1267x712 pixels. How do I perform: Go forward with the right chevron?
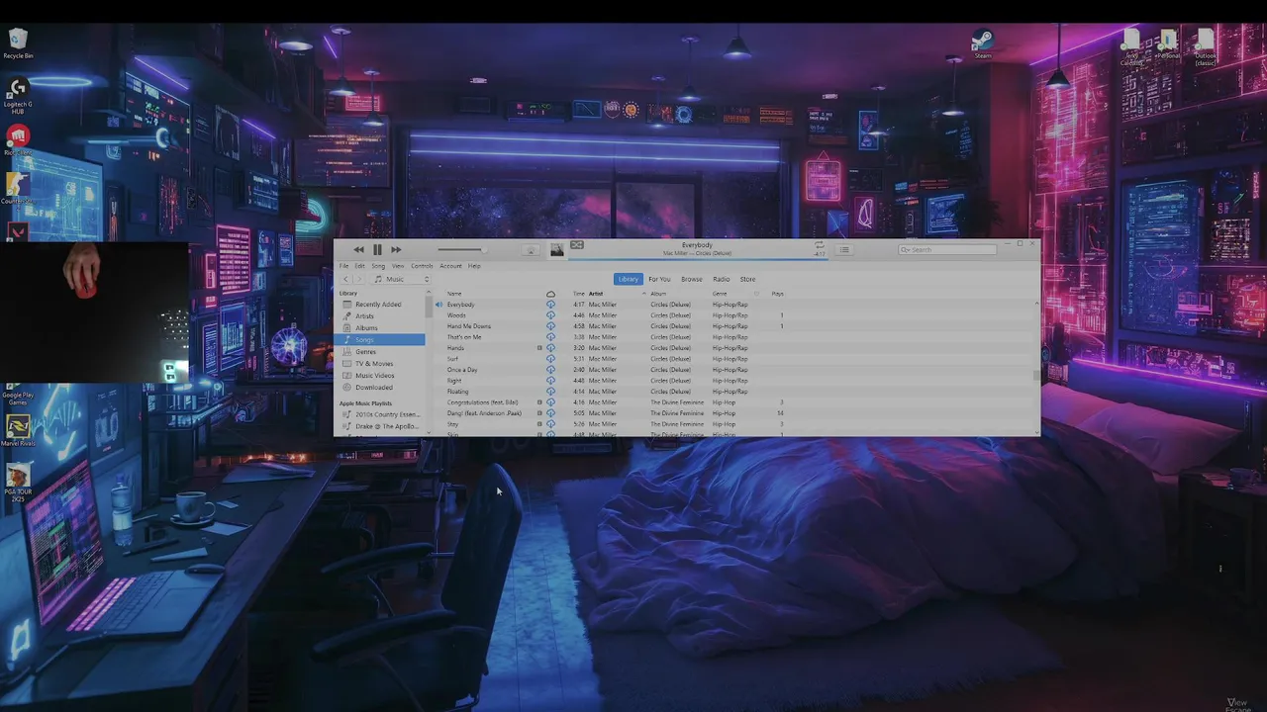click(x=360, y=279)
